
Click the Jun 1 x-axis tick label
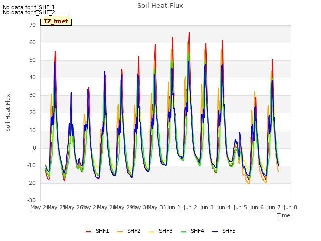[174, 207]
